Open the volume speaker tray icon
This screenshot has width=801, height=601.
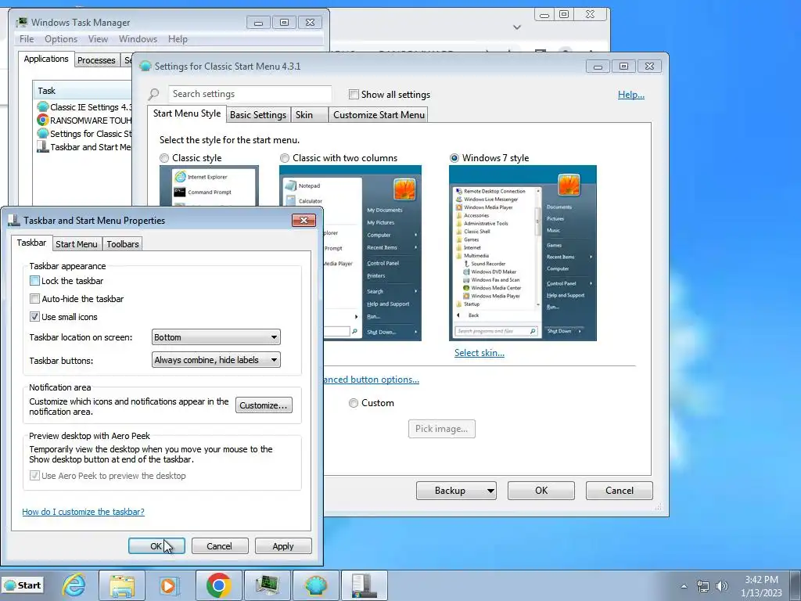(721, 586)
